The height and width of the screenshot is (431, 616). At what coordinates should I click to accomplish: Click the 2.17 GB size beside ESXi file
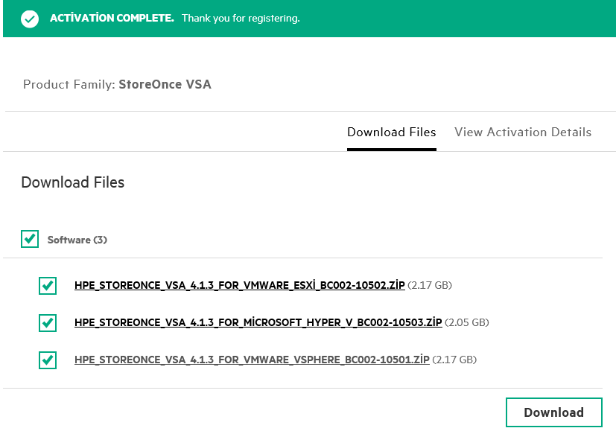pyautogui.click(x=430, y=285)
